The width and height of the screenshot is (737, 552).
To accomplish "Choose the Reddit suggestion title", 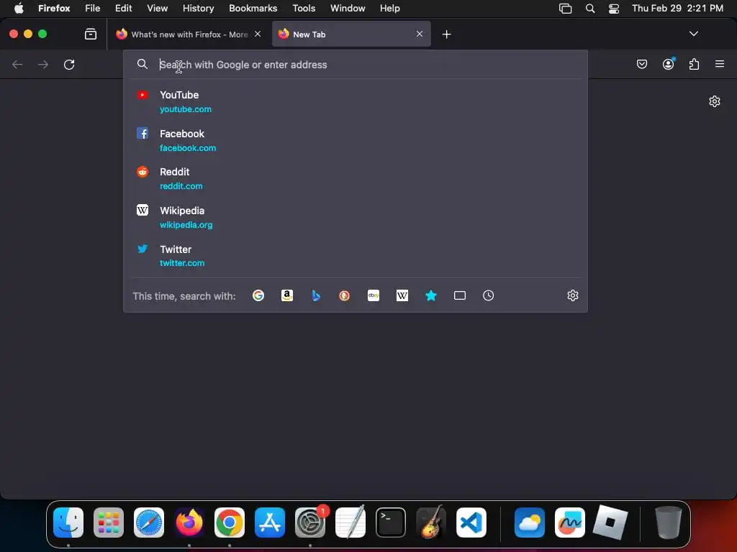I will pyautogui.click(x=174, y=172).
